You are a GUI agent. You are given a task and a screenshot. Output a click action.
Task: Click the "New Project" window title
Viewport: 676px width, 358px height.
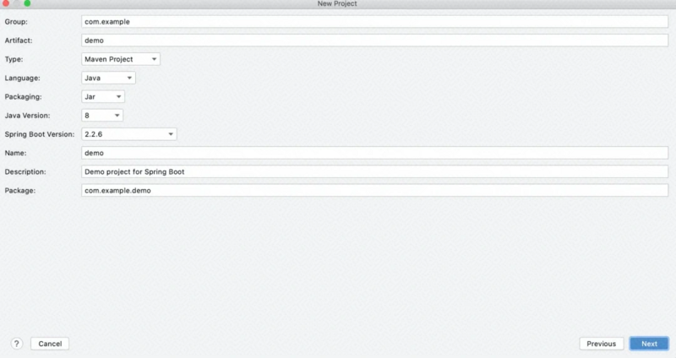coord(337,3)
